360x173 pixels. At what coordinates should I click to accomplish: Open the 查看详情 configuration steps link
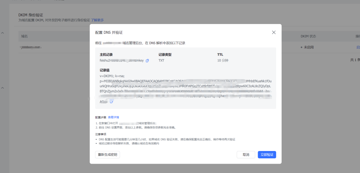coord(113,117)
